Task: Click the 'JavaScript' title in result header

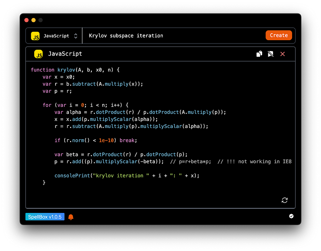Action: (65, 54)
